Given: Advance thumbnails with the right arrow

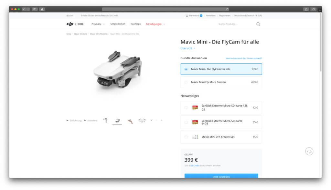Looking at the screenshot, I should pyautogui.click(x=162, y=121).
